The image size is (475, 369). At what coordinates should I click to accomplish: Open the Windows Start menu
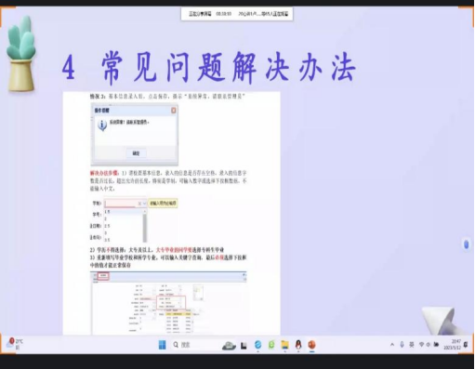162,345
